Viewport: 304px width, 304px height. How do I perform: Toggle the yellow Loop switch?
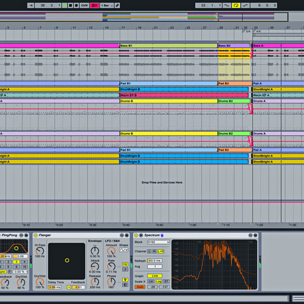pyautogui.click(x=236, y=5)
